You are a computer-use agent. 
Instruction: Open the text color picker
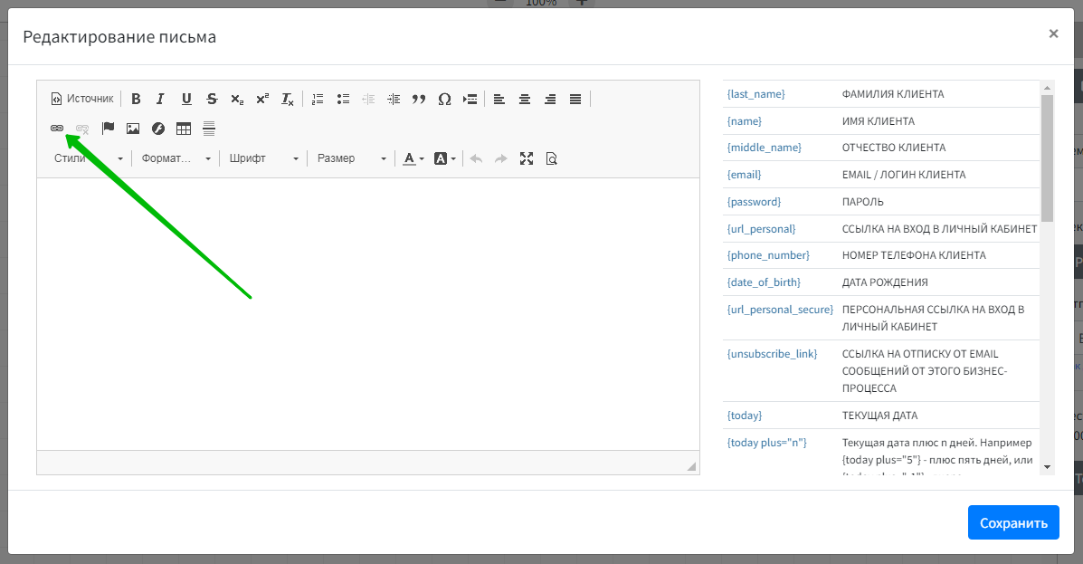413,158
